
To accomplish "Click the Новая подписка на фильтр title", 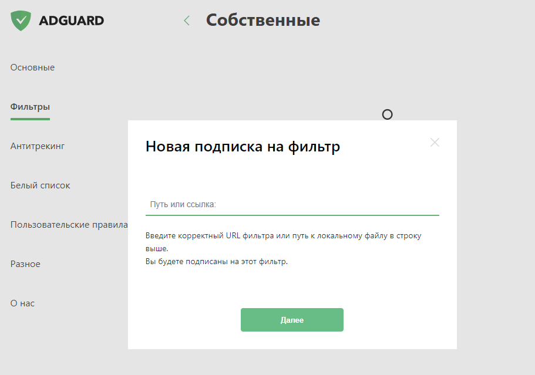I will click(243, 147).
